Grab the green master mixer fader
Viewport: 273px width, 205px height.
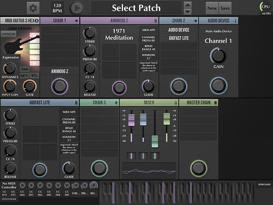tap(167, 119)
